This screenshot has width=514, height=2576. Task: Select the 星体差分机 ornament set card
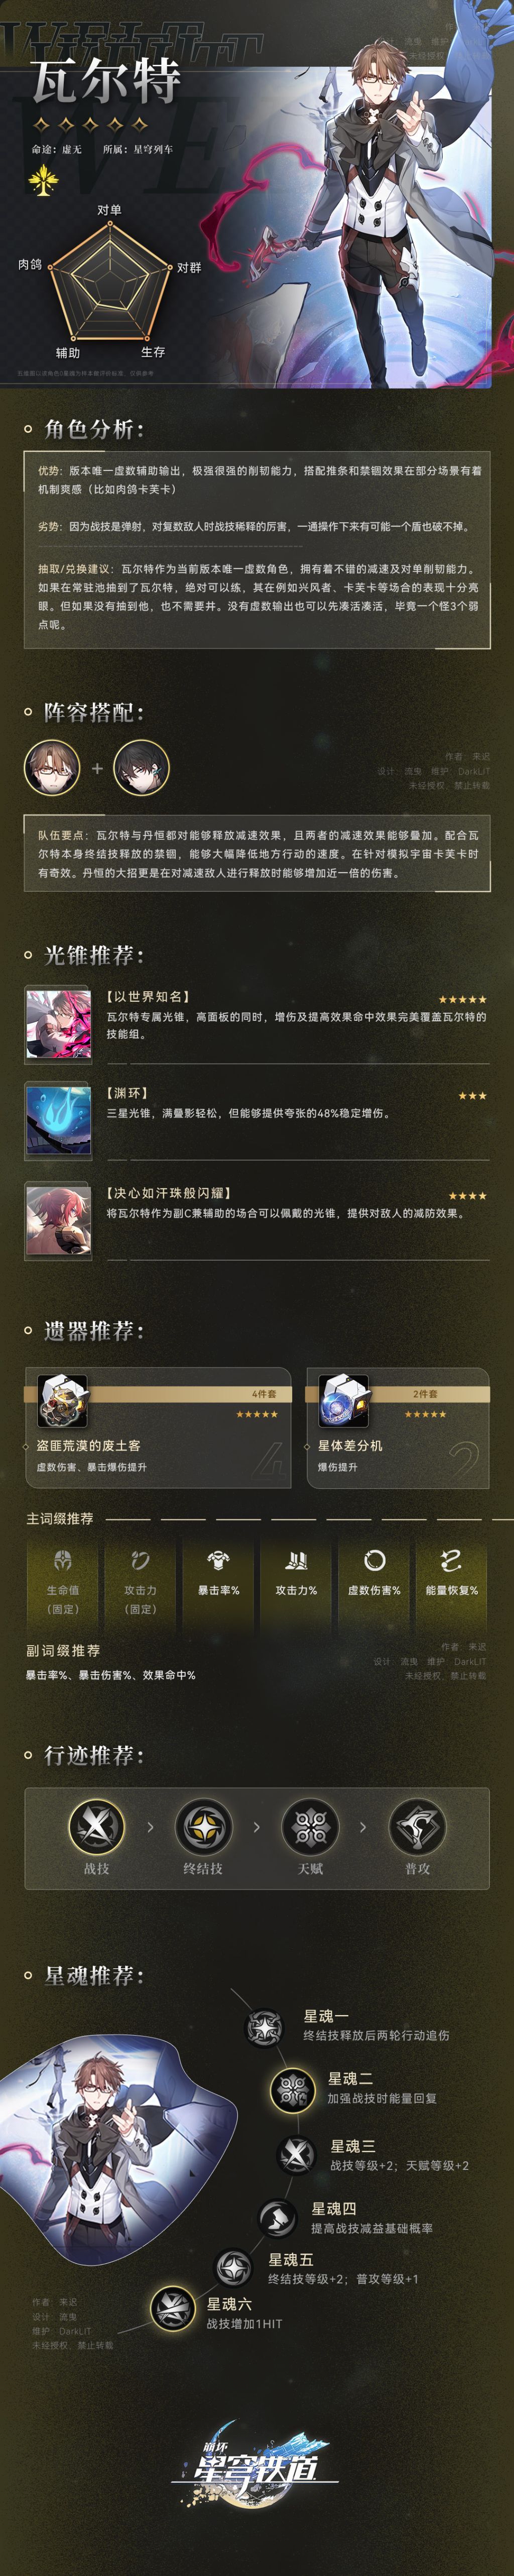pos(397,1428)
